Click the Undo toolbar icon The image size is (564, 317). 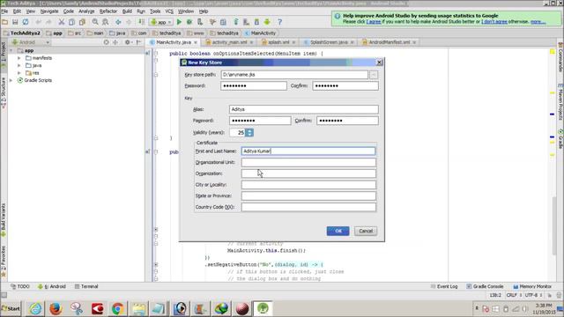click(x=38, y=22)
